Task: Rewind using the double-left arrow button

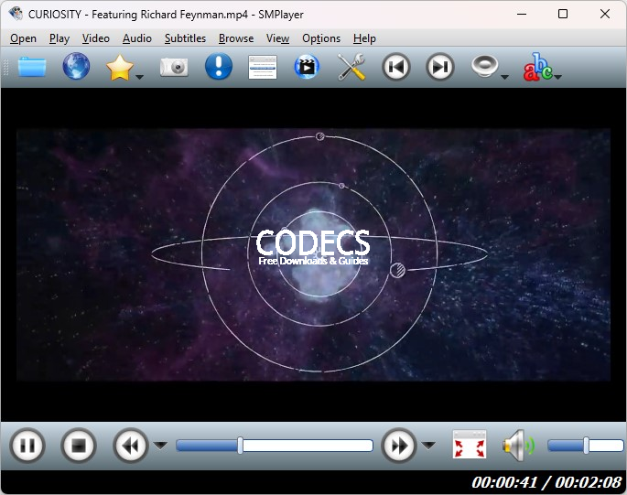Action: tap(130, 446)
